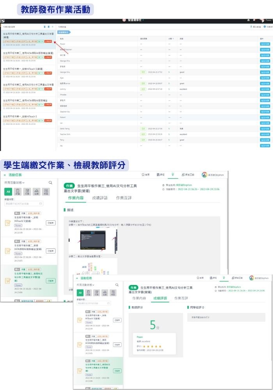
Task: Click 批改作業 button in the Power row
Action: click(264, 44)
